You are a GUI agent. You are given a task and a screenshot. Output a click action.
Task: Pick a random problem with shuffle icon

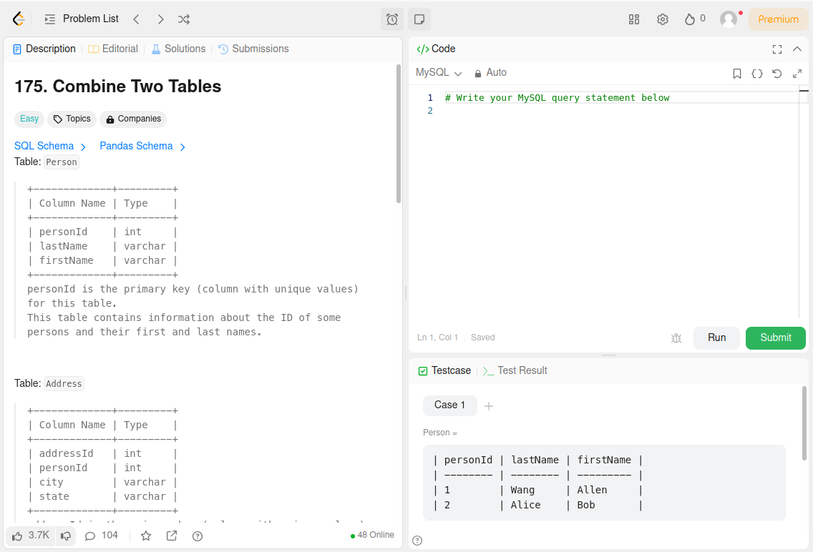[184, 19]
